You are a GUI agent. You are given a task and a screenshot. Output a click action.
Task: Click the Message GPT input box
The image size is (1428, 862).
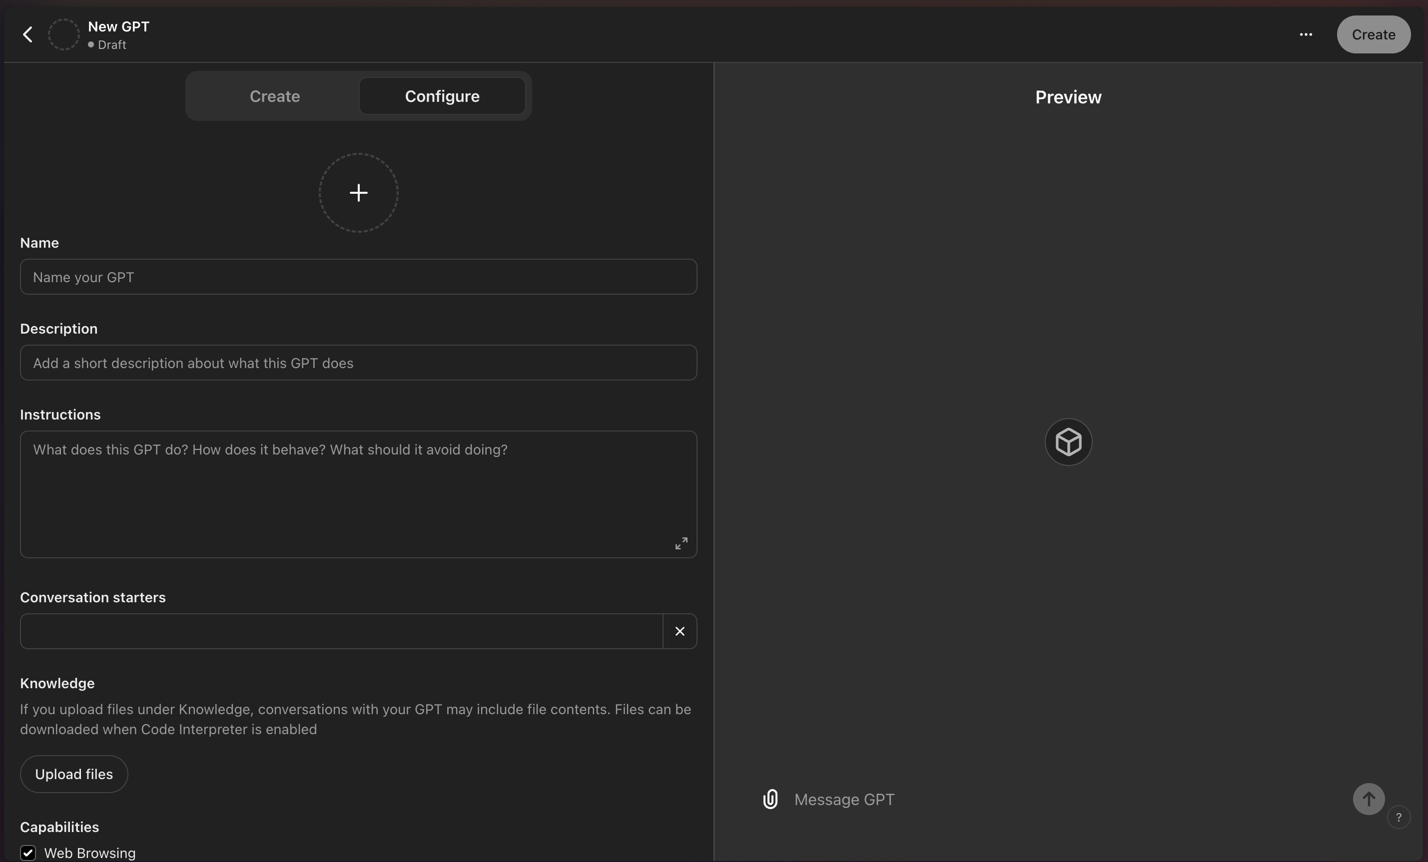pos(1043,800)
